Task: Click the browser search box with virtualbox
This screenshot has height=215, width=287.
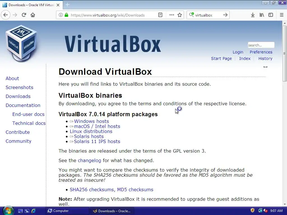Action: (x=208, y=15)
